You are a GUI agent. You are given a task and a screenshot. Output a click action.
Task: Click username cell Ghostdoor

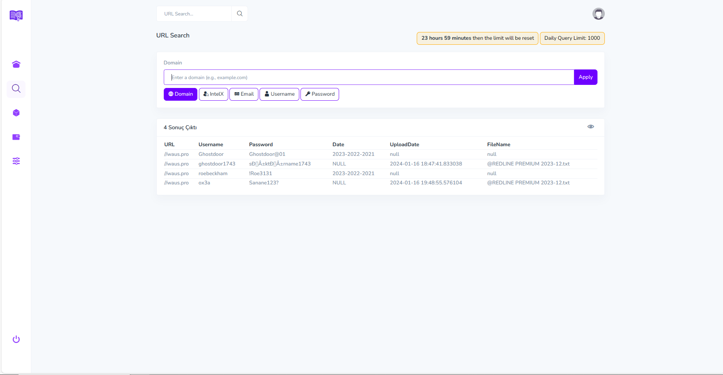[x=211, y=154]
